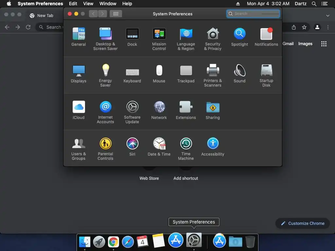Open Notification Center list icon
The width and height of the screenshot is (335, 251).
(x=324, y=4)
